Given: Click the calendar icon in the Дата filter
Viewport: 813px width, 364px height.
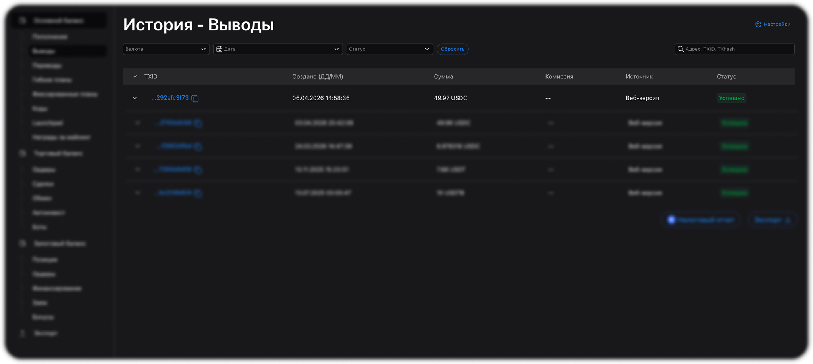Looking at the screenshot, I should [219, 49].
